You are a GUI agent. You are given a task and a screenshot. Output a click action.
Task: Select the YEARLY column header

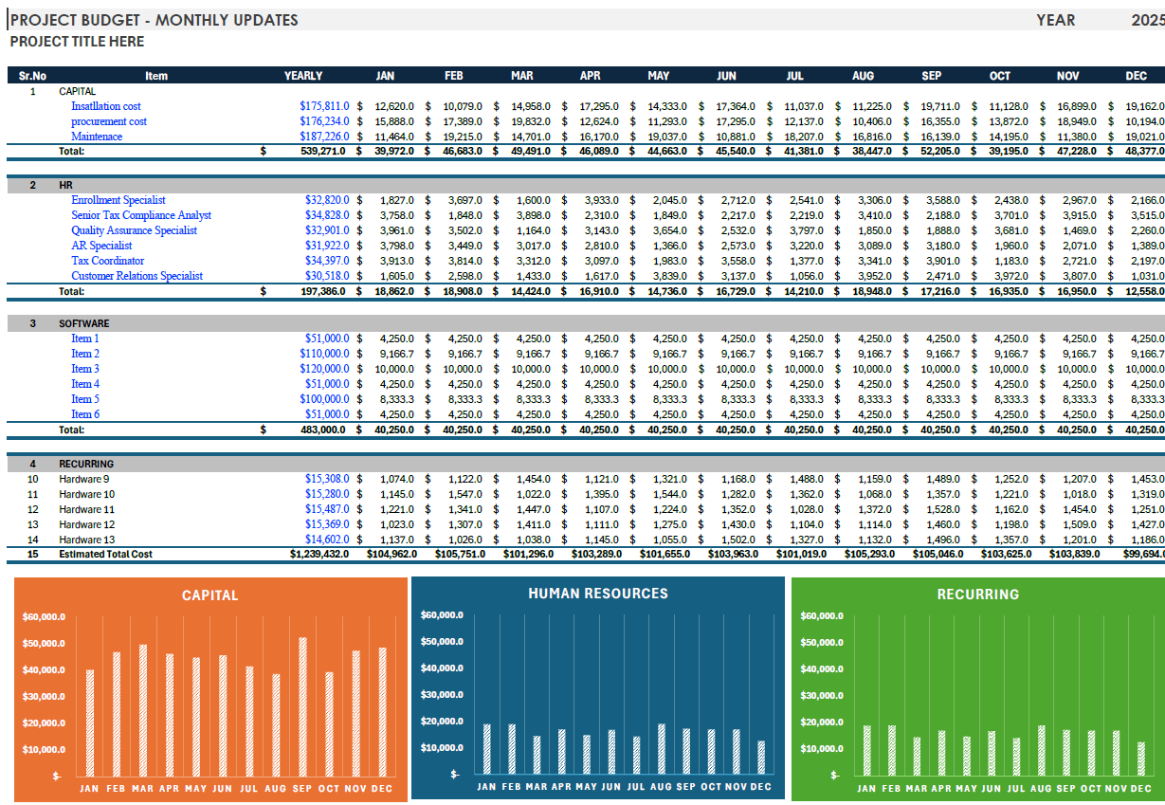point(302,76)
